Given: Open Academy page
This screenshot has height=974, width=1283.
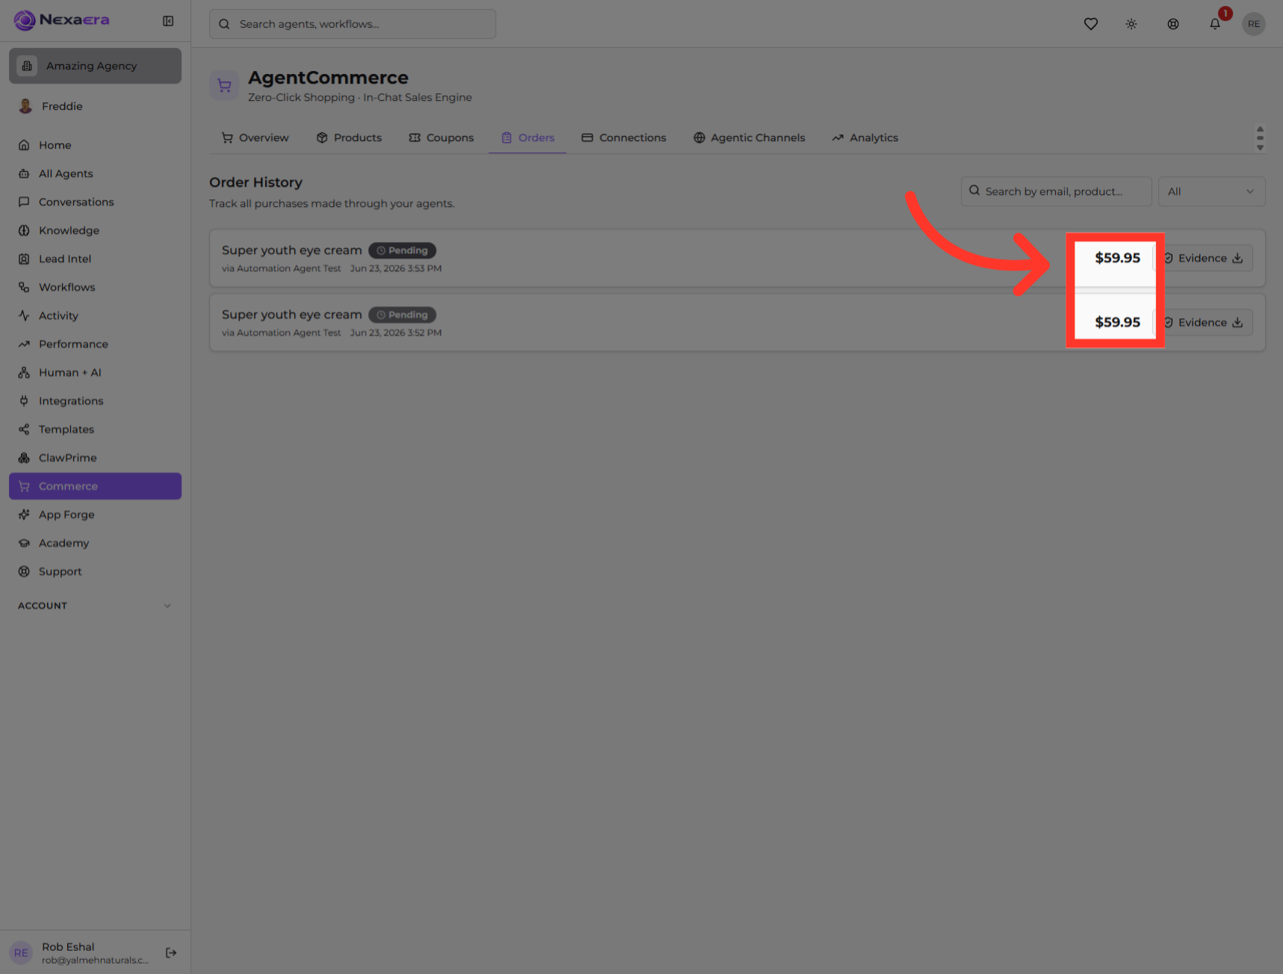Looking at the screenshot, I should [x=95, y=542].
